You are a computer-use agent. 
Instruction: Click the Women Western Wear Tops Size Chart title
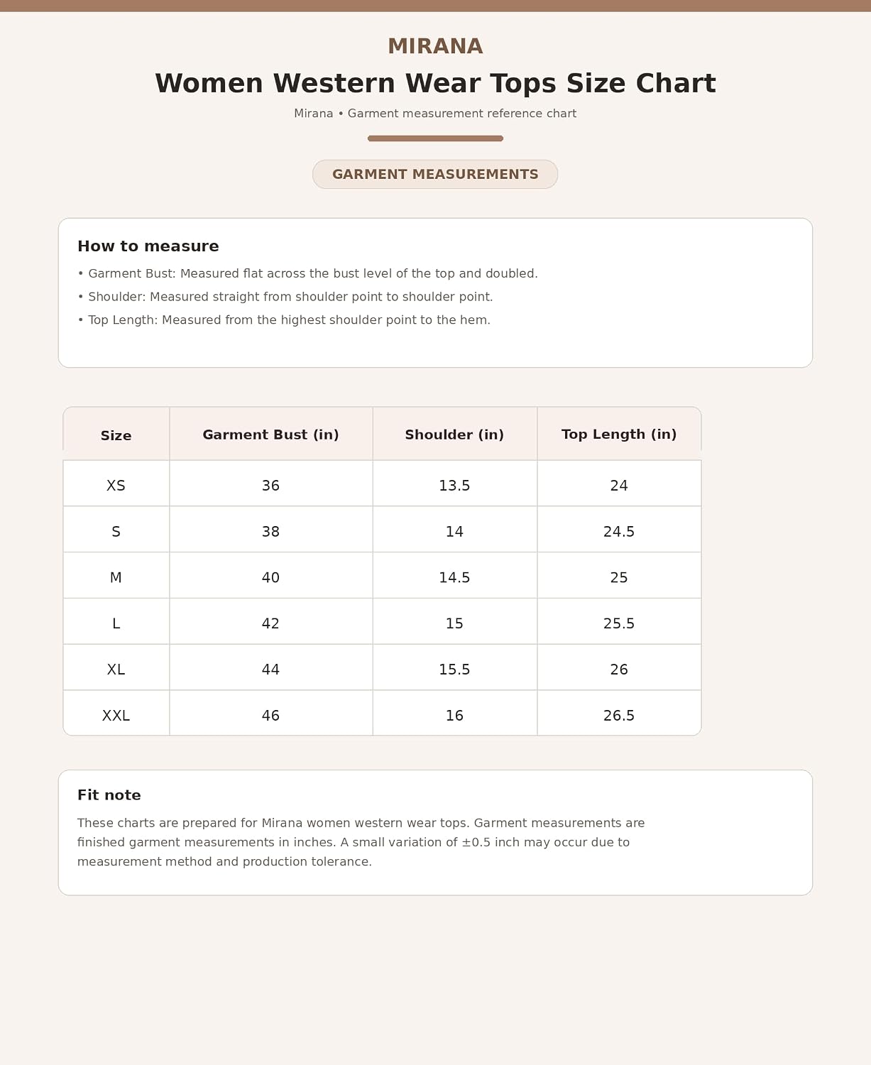point(435,83)
